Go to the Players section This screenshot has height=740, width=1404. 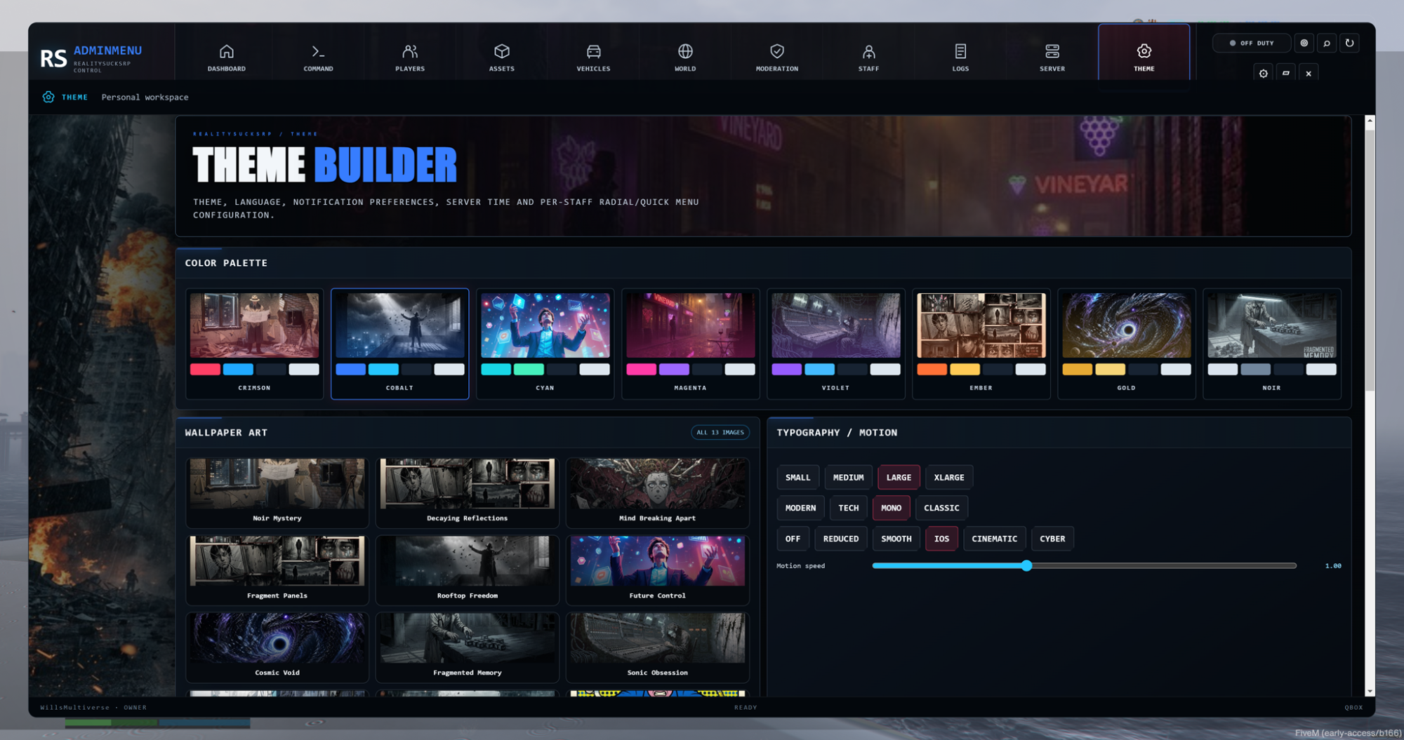pos(410,58)
